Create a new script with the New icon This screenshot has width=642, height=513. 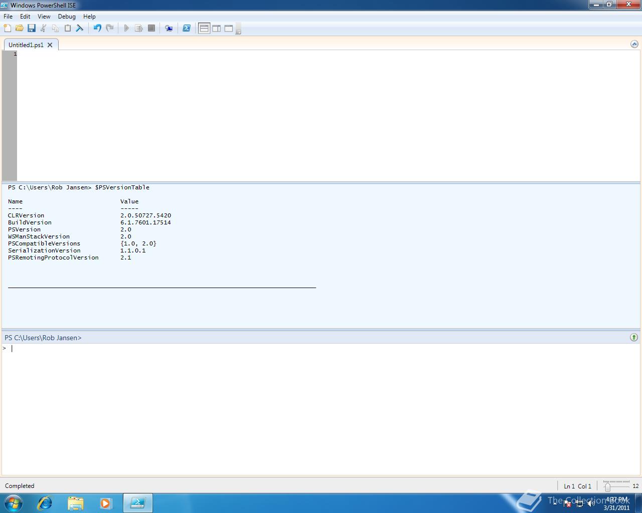pyautogui.click(x=8, y=29)
